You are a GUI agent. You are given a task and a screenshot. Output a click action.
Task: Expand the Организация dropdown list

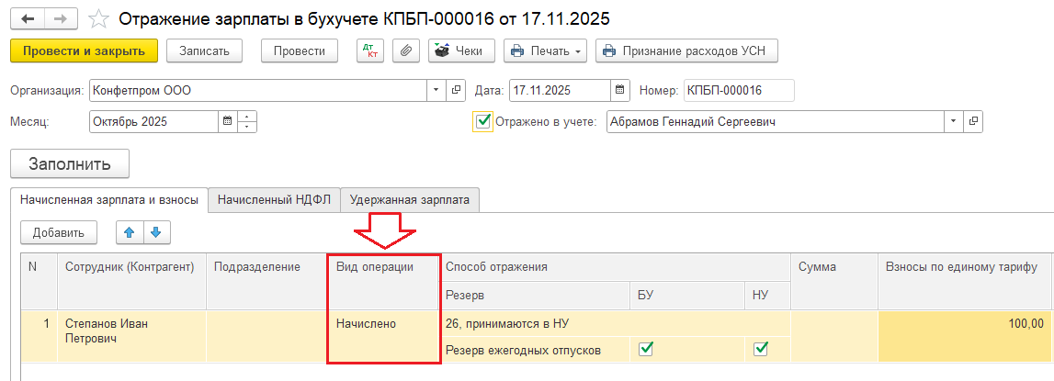click(436, 90)
